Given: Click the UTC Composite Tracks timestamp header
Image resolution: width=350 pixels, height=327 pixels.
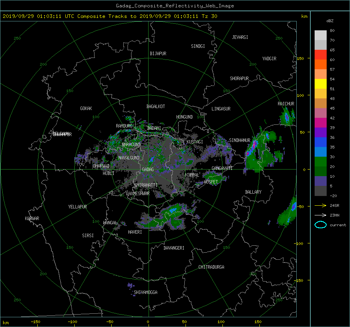Looking at the screenshot, I should [110, 16].
